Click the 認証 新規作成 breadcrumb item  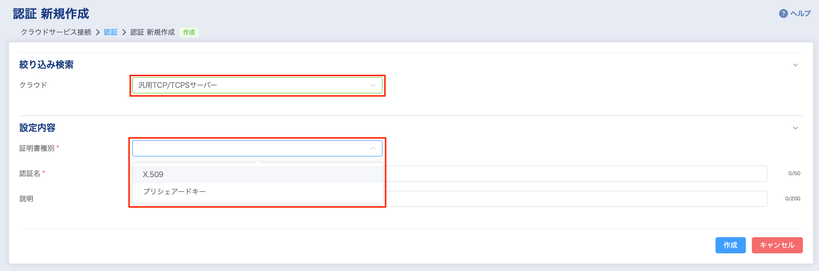(x=152, y=32)
